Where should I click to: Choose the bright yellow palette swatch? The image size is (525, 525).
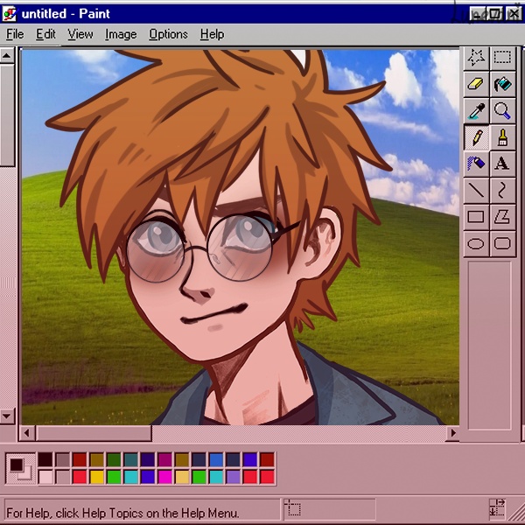[x=96, y=477]
